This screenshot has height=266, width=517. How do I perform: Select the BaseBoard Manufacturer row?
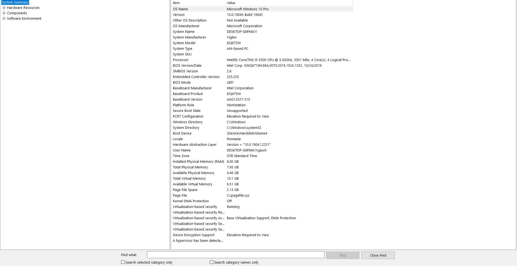coord(262,88)
